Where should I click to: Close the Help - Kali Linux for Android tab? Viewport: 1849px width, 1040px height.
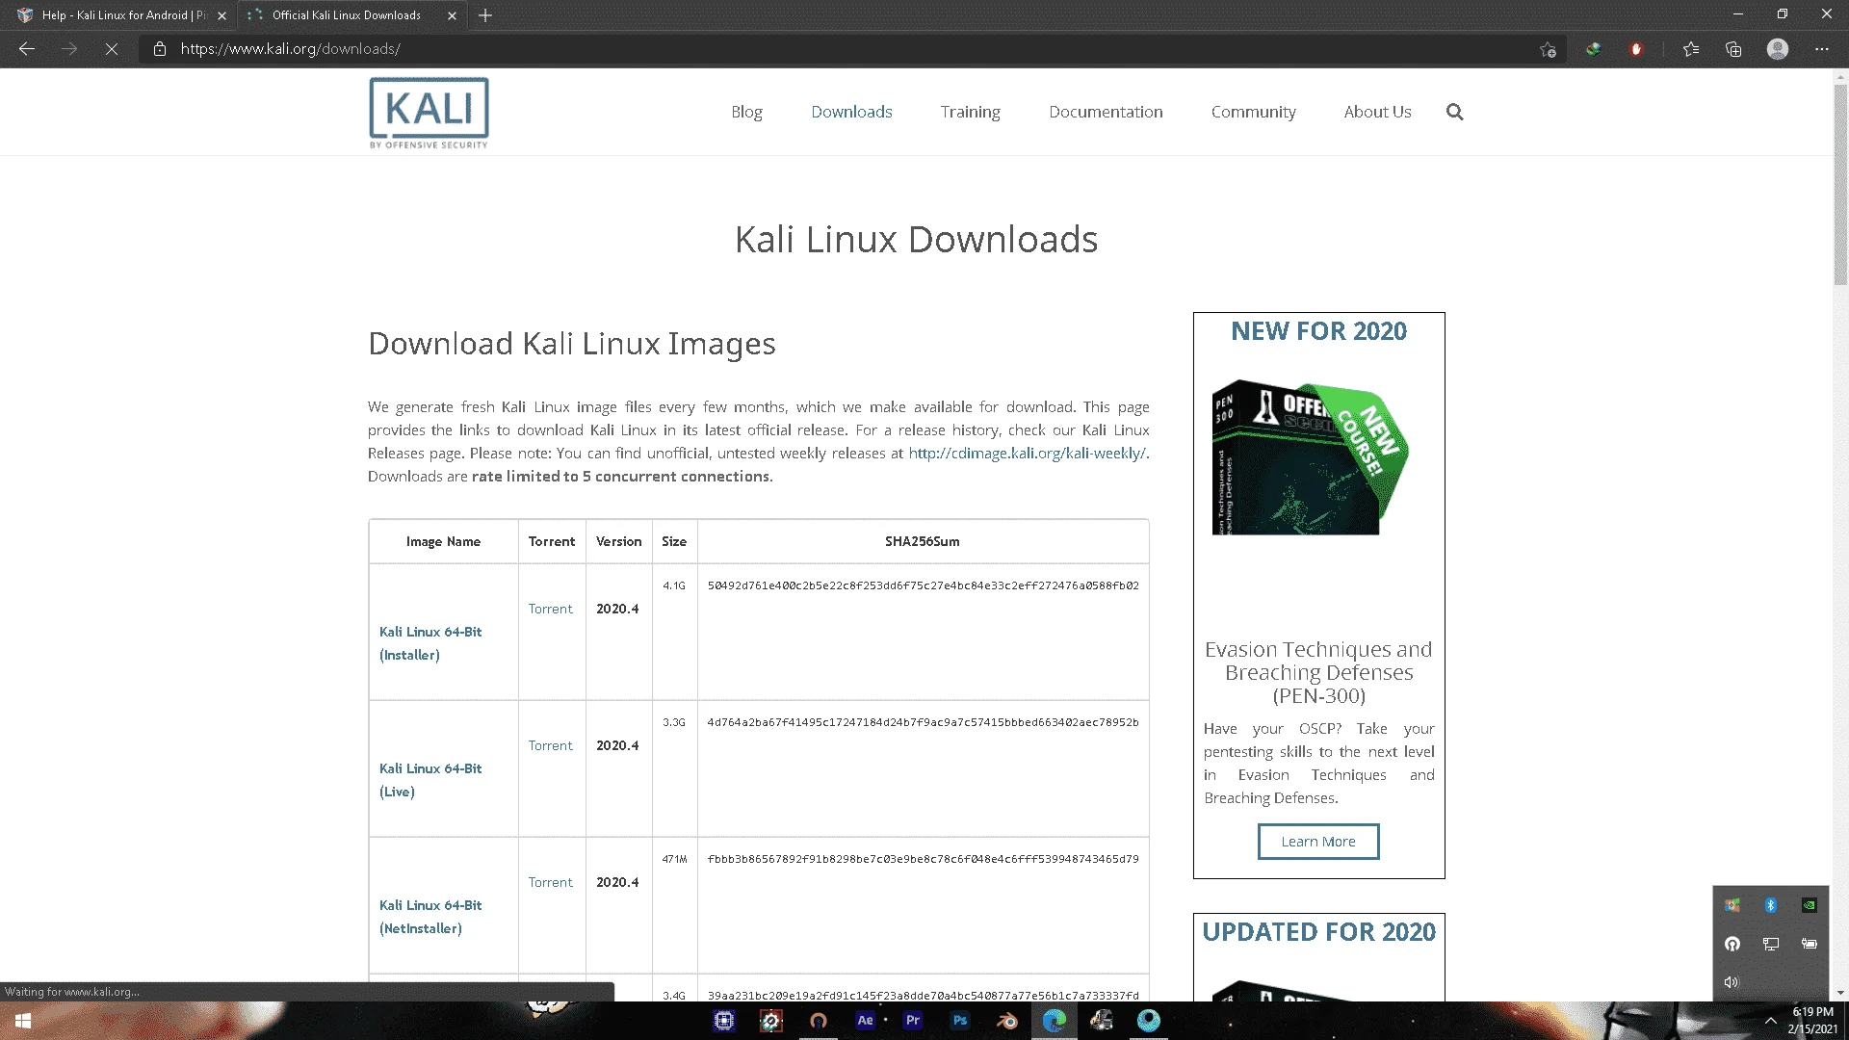click(221, 15)
